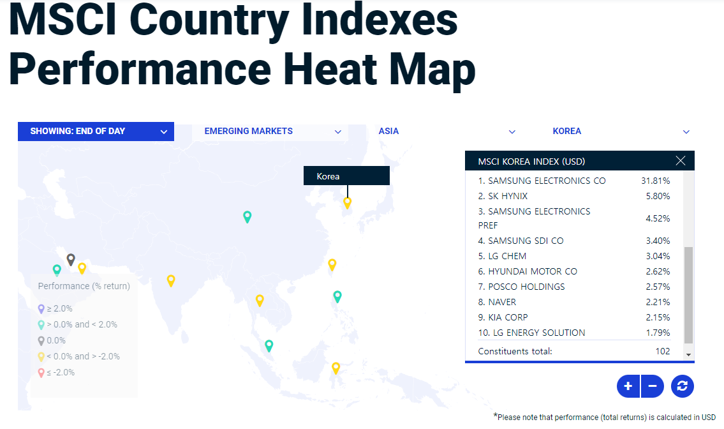This screenshot has width=724, height=429.
Task: Click the yellow Korea map pin
Action: point(347,202)
